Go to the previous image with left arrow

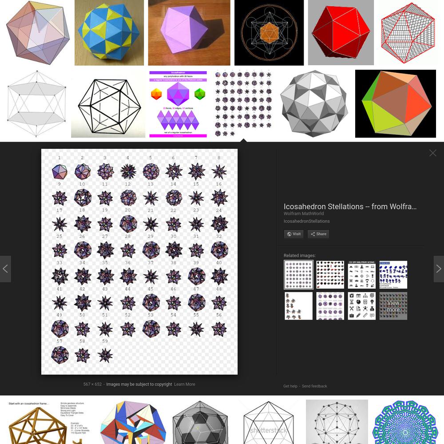(x=5, y=269)
